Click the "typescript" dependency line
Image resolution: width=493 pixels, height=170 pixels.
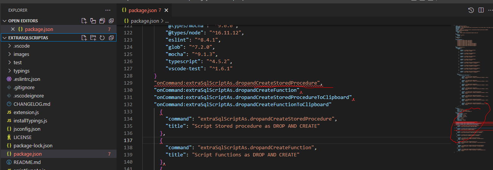coord(199,61)
